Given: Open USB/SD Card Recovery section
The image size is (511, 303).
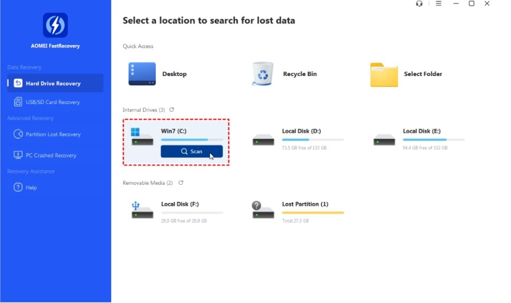Looking at the screenshot, I should coord(52,102).
